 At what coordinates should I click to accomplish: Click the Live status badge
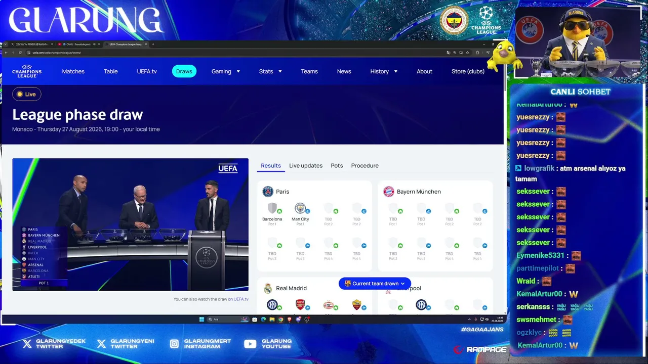pyautogui.click(x=27, y=94)
